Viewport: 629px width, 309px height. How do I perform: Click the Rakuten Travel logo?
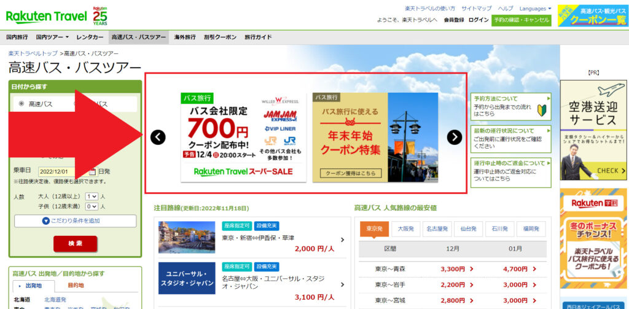click(46, 17)
